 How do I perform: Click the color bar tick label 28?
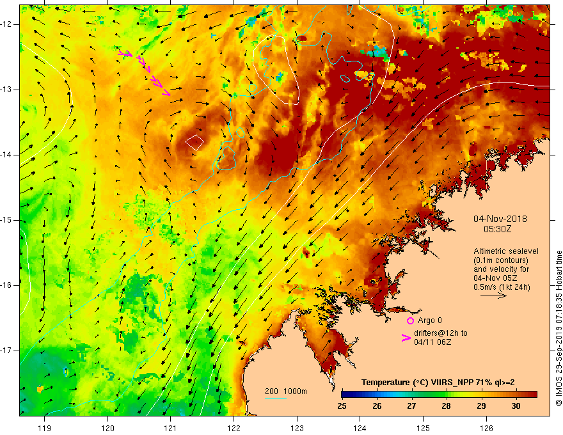tap(447, 406)
